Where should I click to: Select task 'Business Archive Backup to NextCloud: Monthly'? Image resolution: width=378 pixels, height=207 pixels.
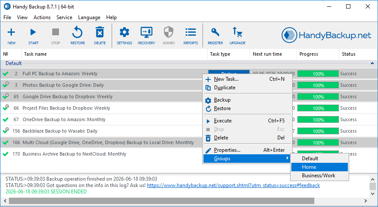74,154
